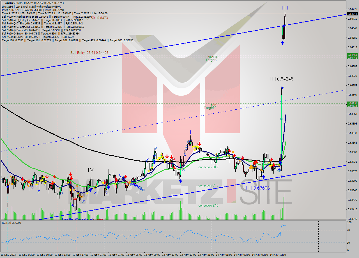
Task: Click the circled entry marker atop the price spike
Action: [x=282, y=87]
